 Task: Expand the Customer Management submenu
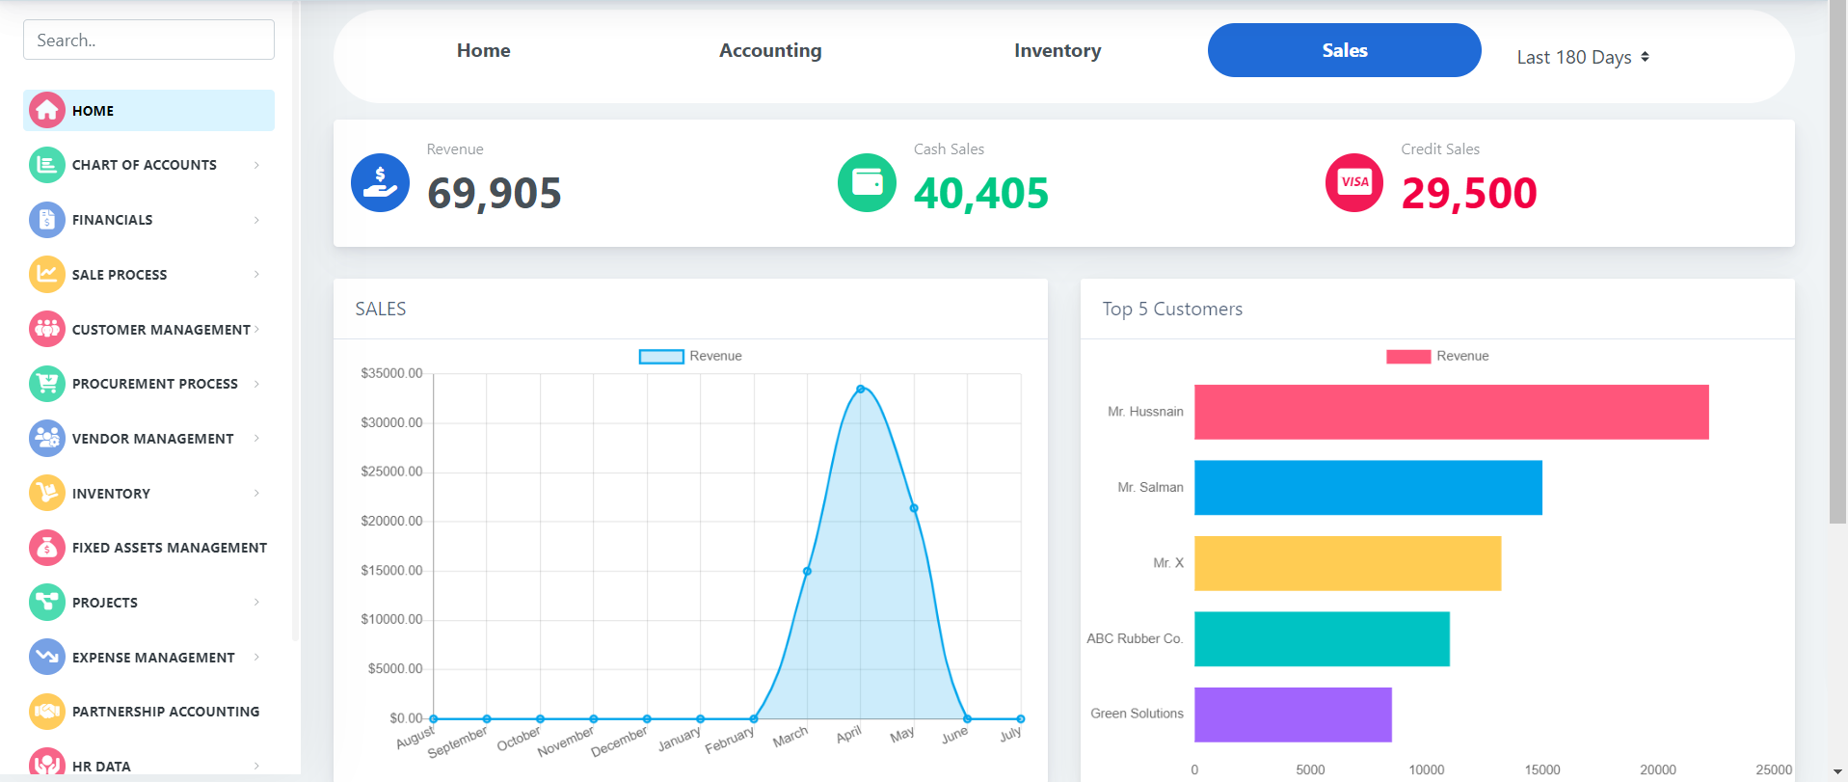161,330
